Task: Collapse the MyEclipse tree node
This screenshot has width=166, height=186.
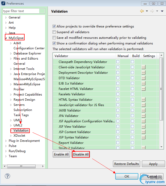Action: pyautogui.click(x=6, y=38)
